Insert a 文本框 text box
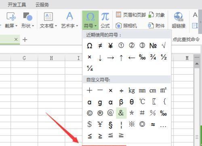Image resolution: width=202 pixels, height=146 pixels. [48, 17]
